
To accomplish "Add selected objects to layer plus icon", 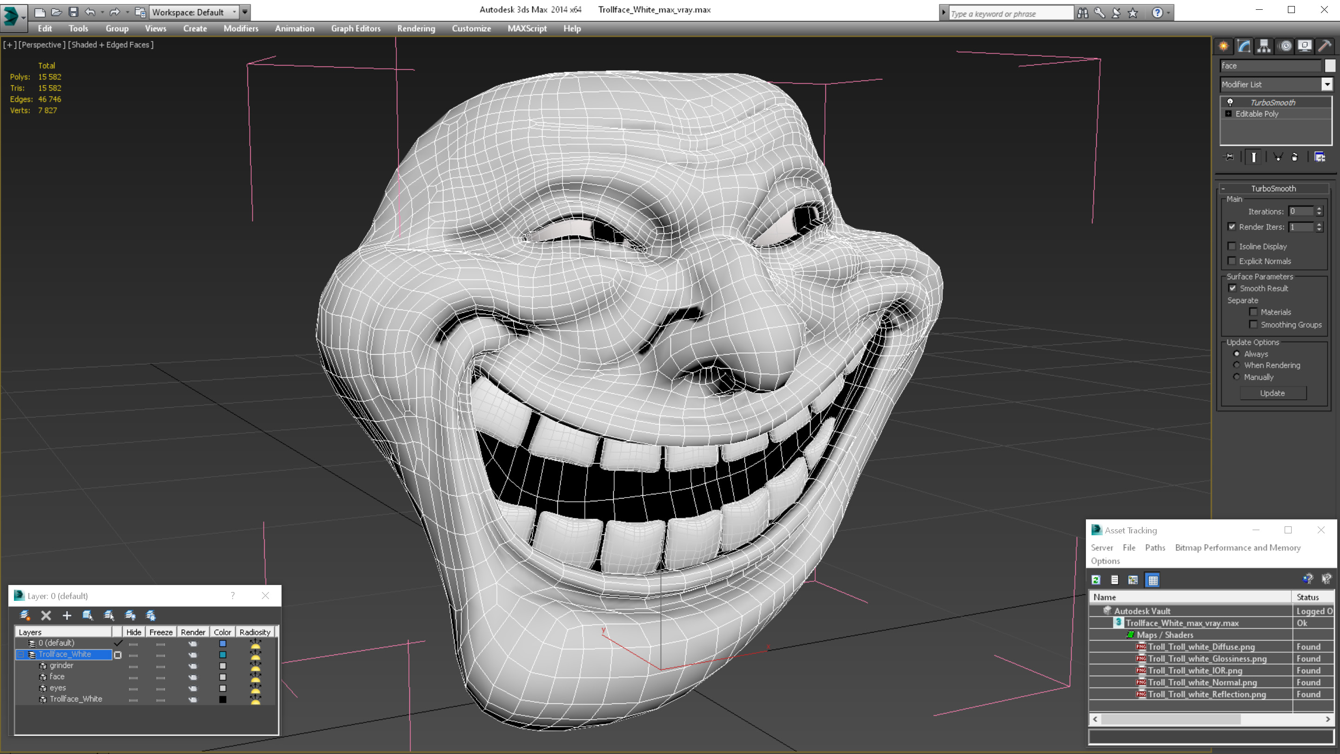I will [x=67, y=616].
